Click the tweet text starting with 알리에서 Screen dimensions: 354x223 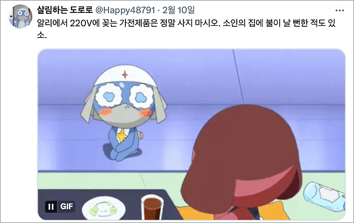click(x=187, y=30)
